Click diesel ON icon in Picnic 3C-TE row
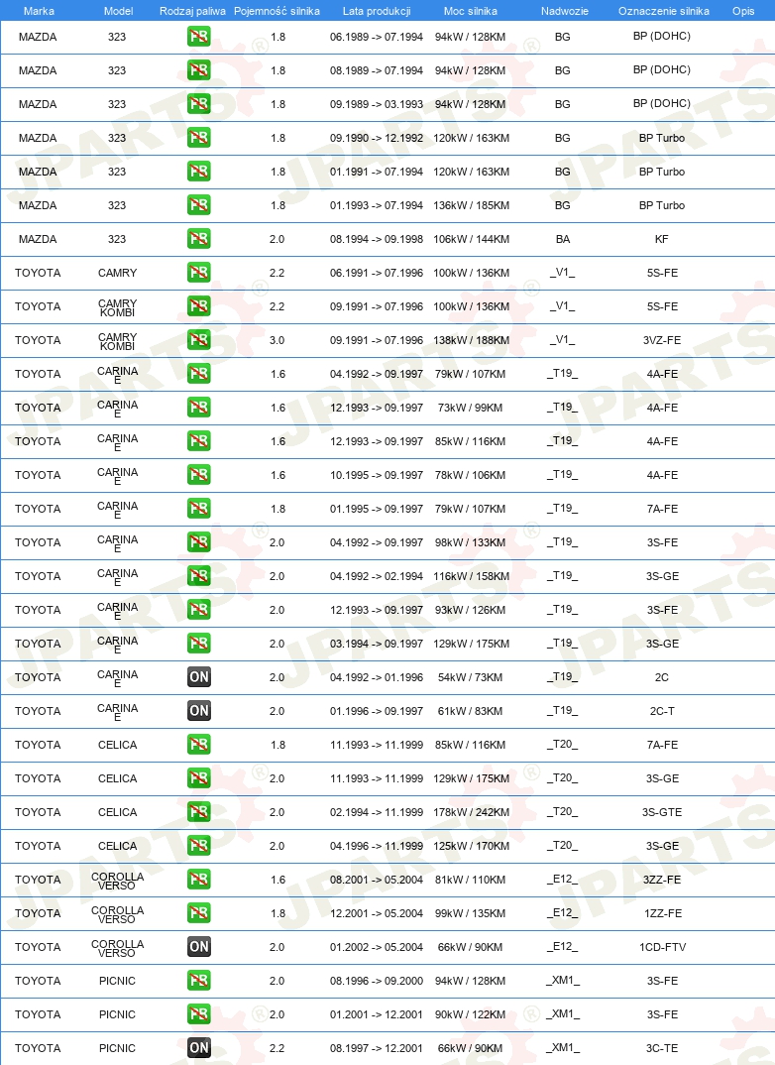The width and height of the screenshot is (775, 1065). coord(199,1048)
